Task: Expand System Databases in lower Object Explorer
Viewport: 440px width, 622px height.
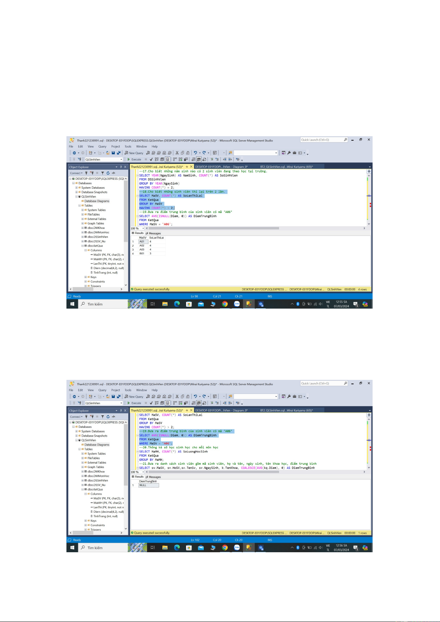Action: [76, 431]
